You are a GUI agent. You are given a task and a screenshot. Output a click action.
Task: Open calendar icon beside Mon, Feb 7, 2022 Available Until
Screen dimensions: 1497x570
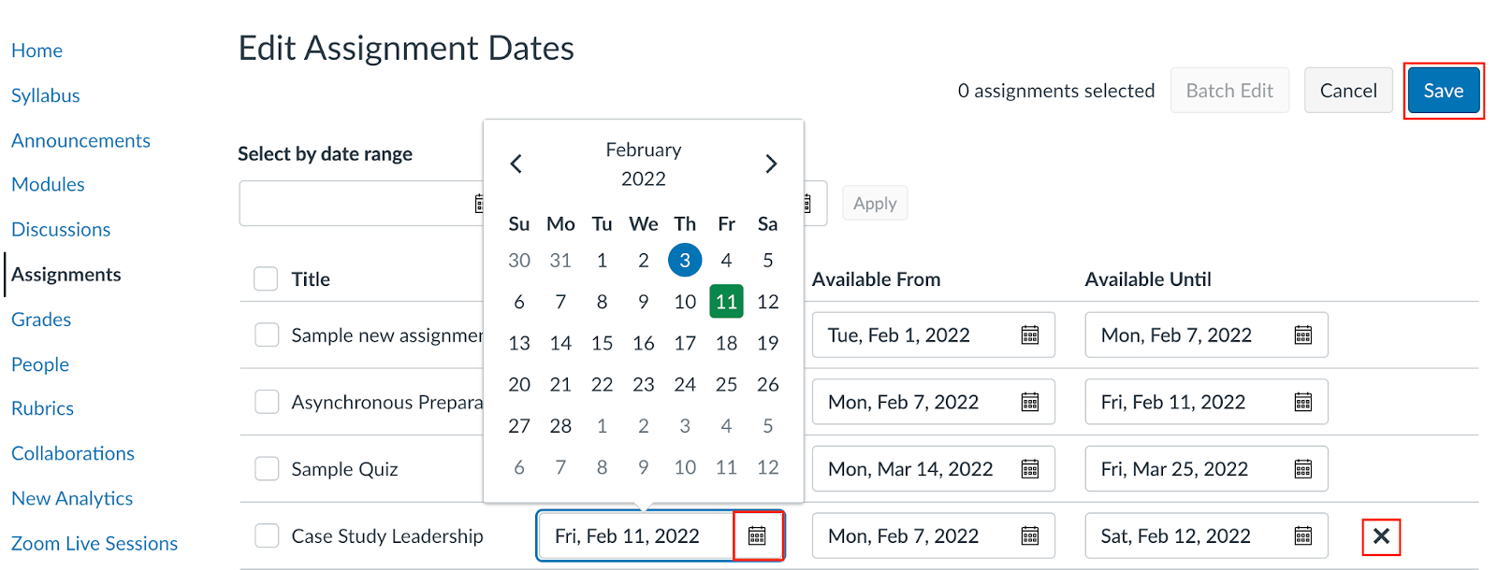click(1303, 335)
